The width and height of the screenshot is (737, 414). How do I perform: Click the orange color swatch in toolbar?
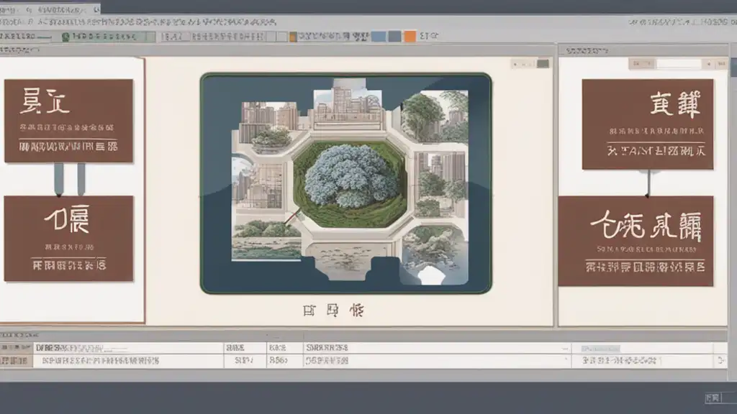[x=410, y=36]
